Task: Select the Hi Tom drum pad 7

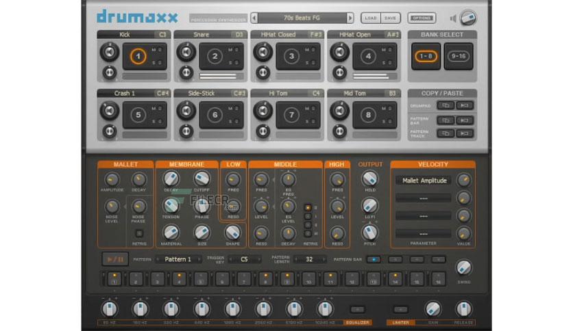Action: coord(291,115)
